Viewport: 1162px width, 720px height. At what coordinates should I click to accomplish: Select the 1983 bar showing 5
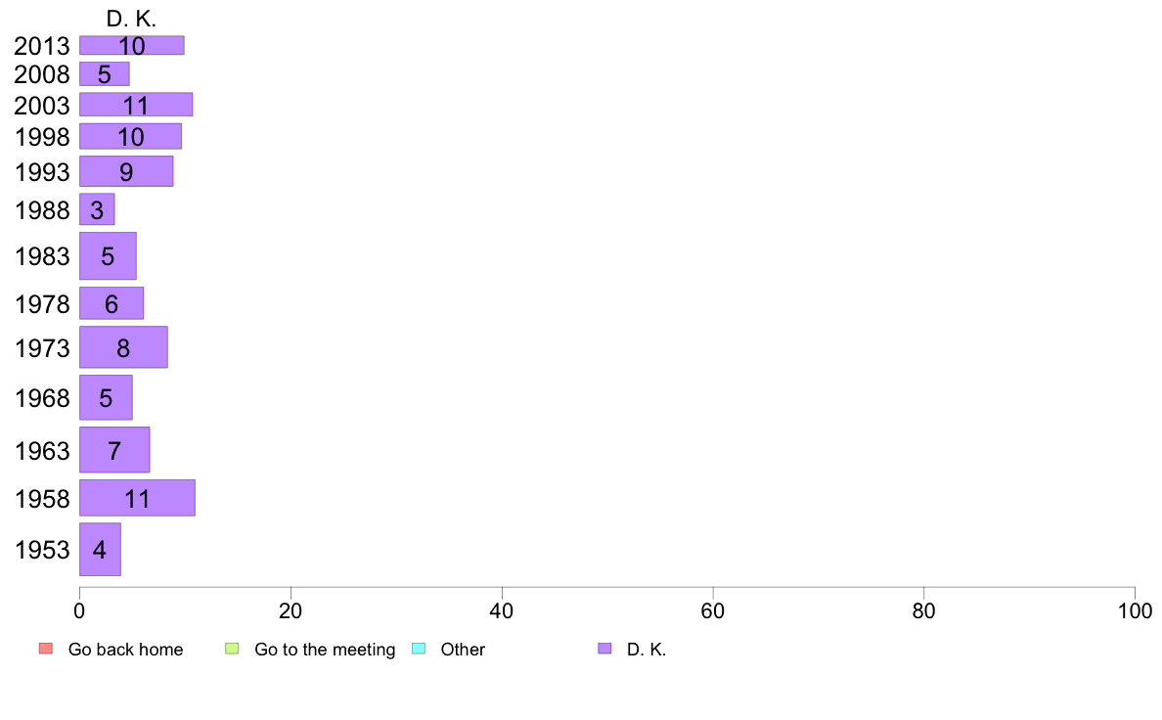click(109, 256)
